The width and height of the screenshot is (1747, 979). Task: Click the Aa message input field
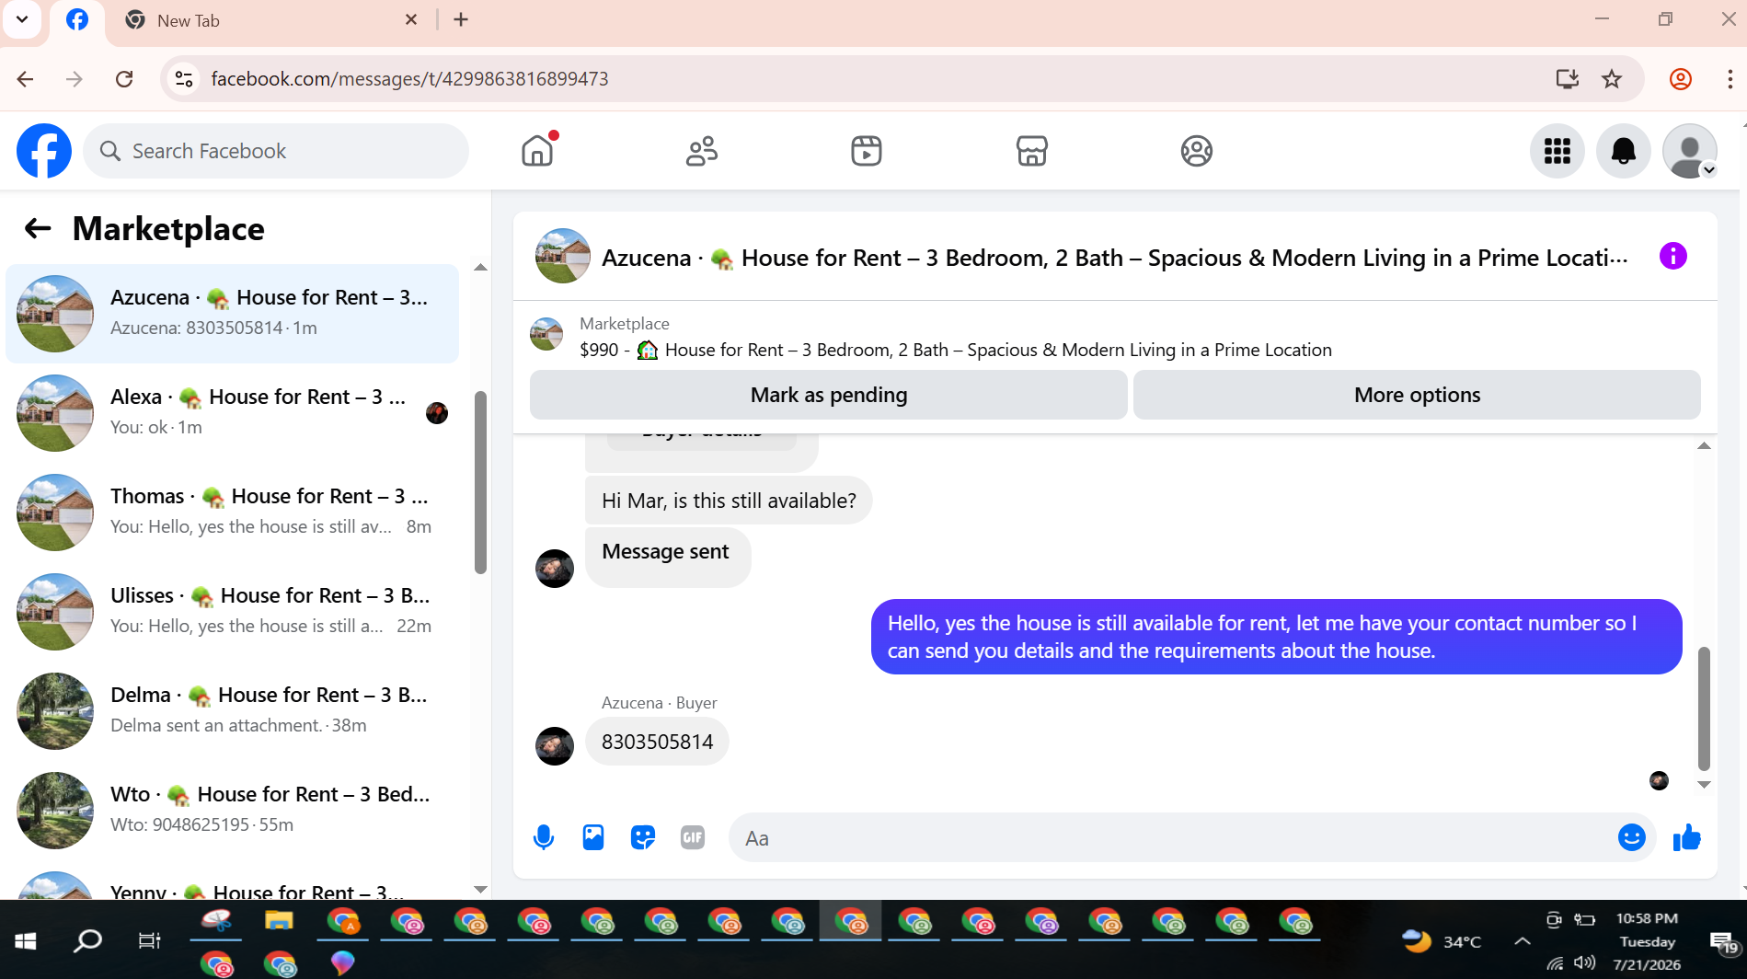[1173, 837]
